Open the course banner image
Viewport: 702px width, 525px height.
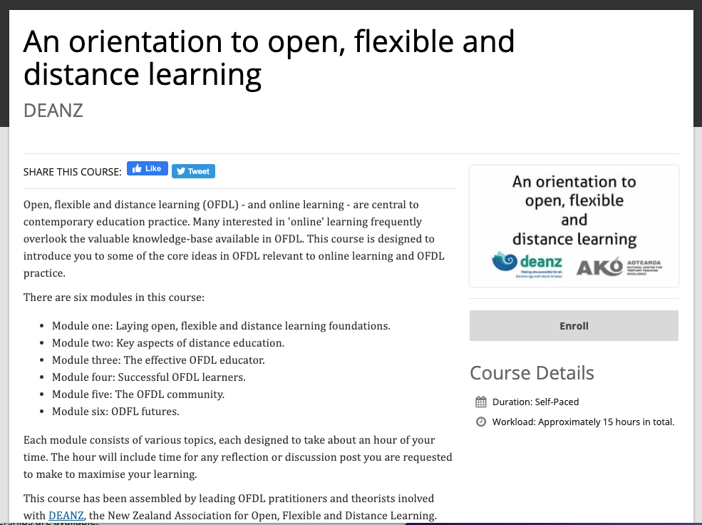click(574, 225)
